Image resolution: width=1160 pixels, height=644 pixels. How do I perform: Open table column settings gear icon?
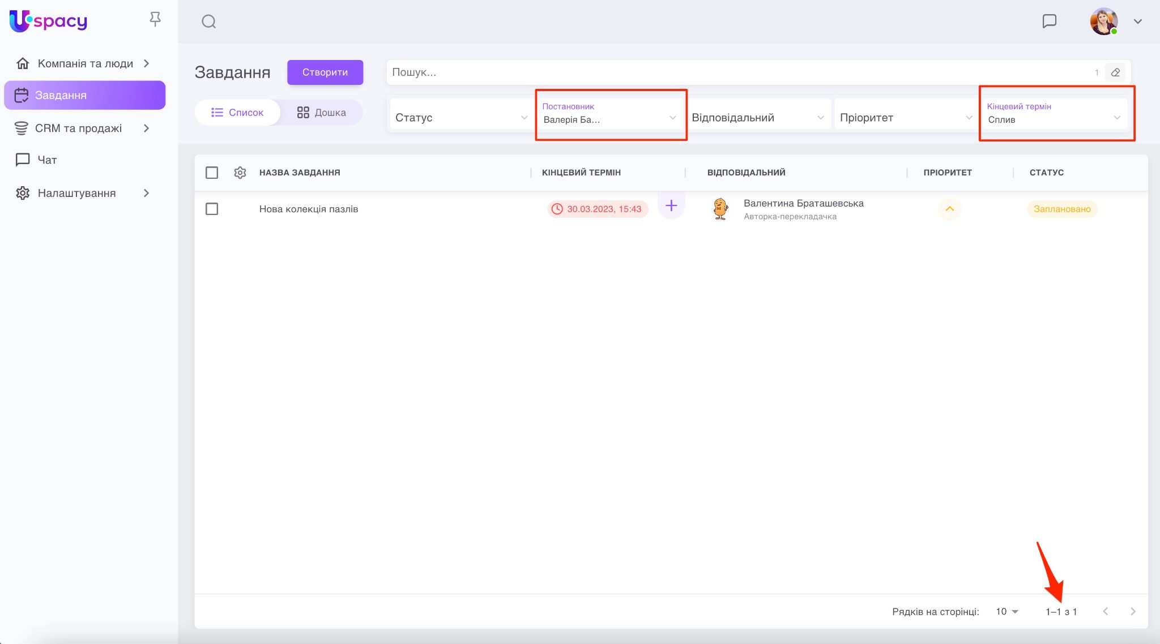[x=240, y=173]
